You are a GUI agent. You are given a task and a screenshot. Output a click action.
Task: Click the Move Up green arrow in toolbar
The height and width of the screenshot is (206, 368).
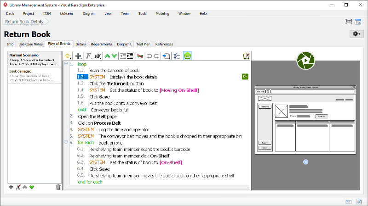pos(107,56)
